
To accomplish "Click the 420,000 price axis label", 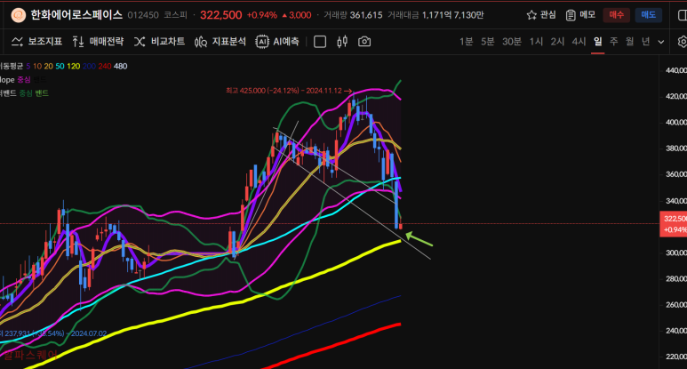I will coord(676,96).
